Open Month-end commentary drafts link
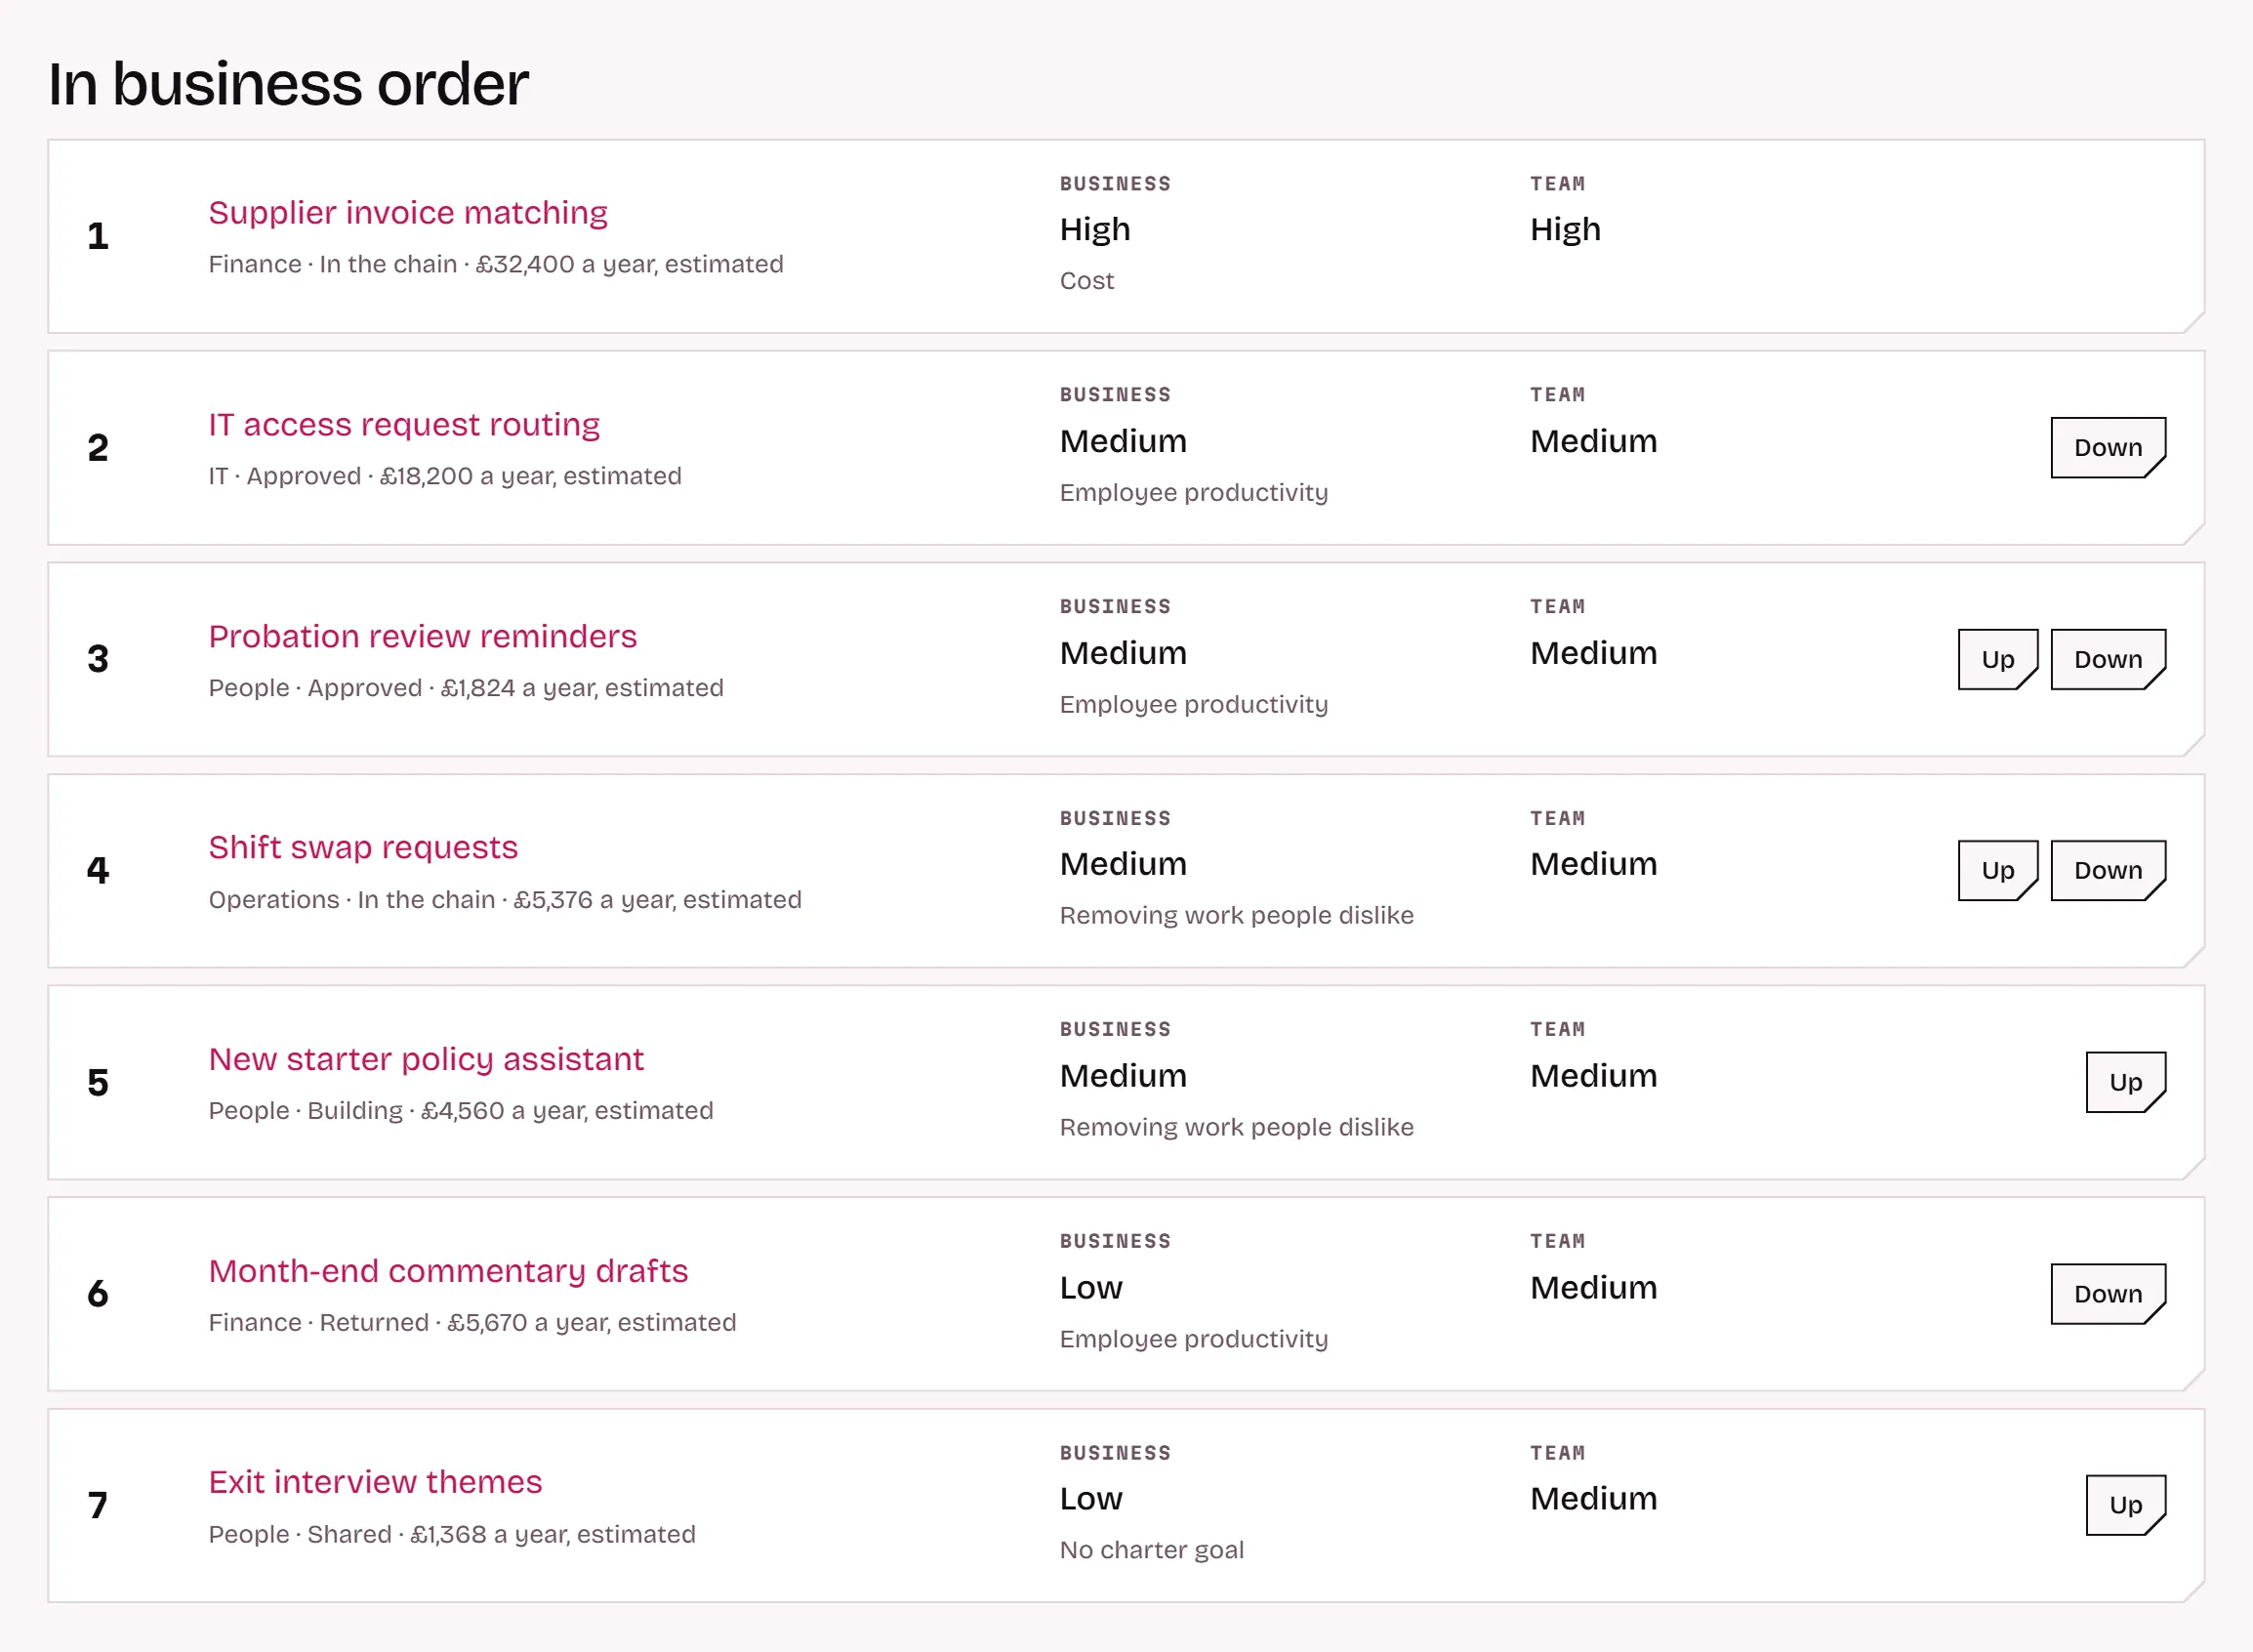 (448, 1272)
